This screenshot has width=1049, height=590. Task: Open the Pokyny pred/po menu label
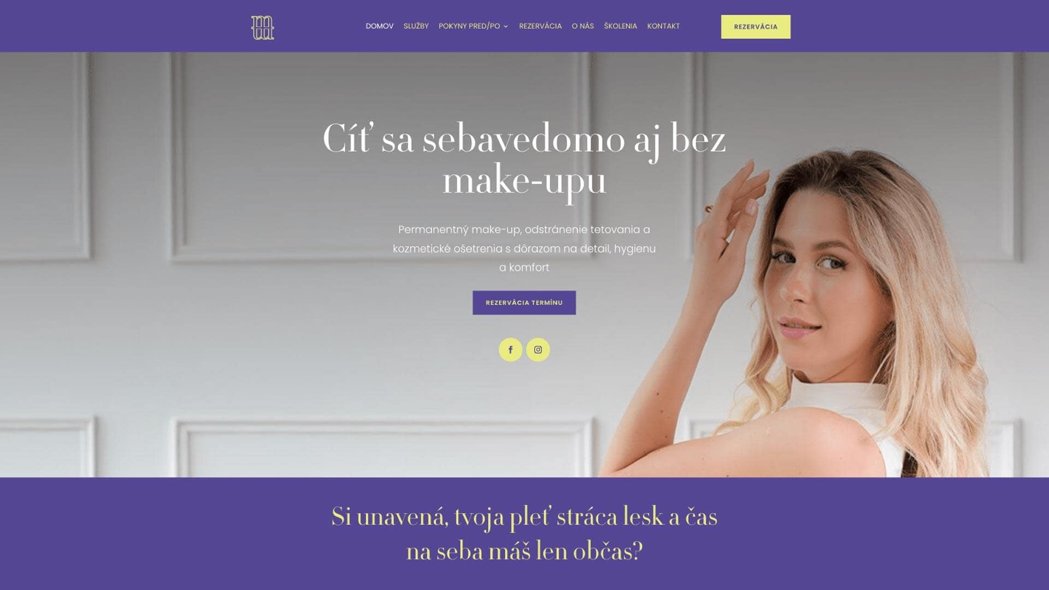[x=469, y=26]
